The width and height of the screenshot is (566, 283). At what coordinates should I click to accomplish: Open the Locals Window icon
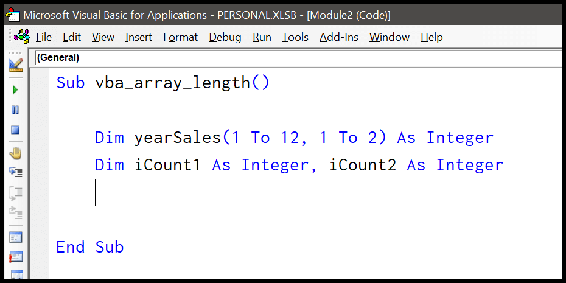[x=16, y=237]
